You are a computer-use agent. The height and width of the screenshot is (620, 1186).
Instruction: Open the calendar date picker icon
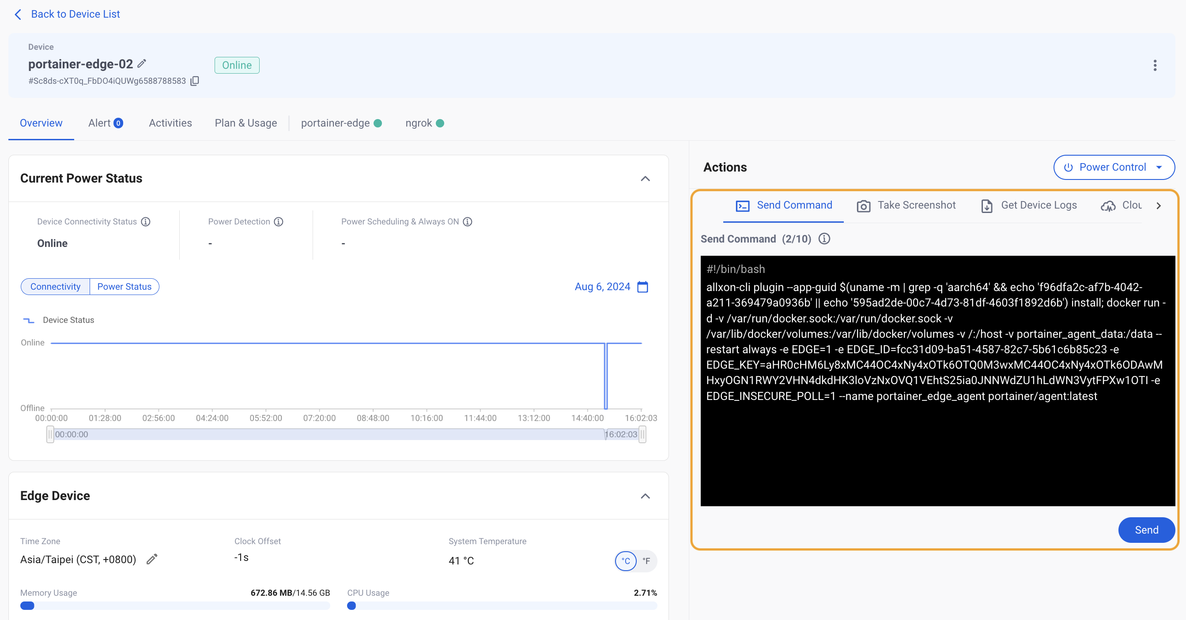click(x=642, y=287)
